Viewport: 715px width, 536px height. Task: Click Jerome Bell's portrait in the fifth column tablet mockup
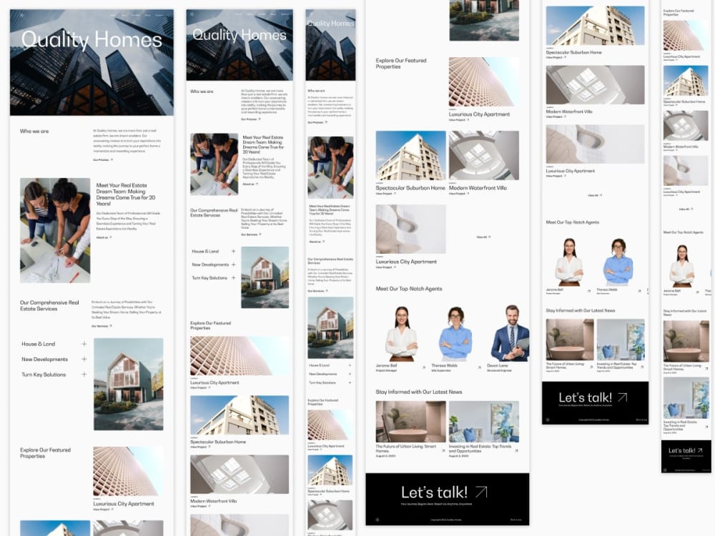coord(568,262)
